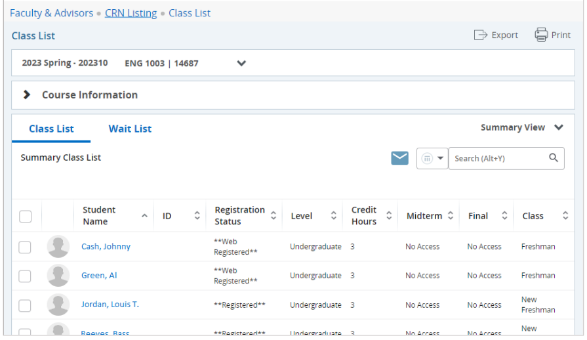Click 'New Freshman' class cell for Jordan
This screenshot has width=587, height=340.
click(538, 305)
